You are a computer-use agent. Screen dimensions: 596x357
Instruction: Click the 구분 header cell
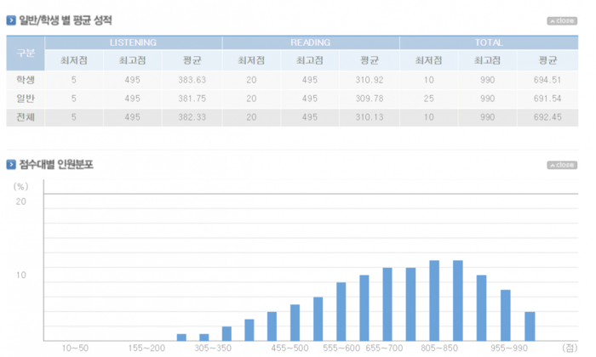tap(26, 52)
